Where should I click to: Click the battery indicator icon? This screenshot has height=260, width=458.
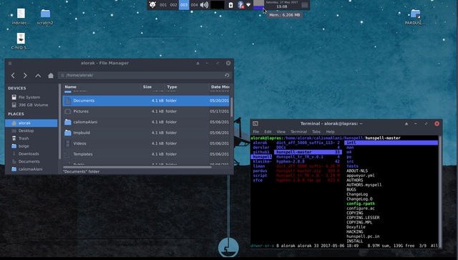click(x=230, y=5)
